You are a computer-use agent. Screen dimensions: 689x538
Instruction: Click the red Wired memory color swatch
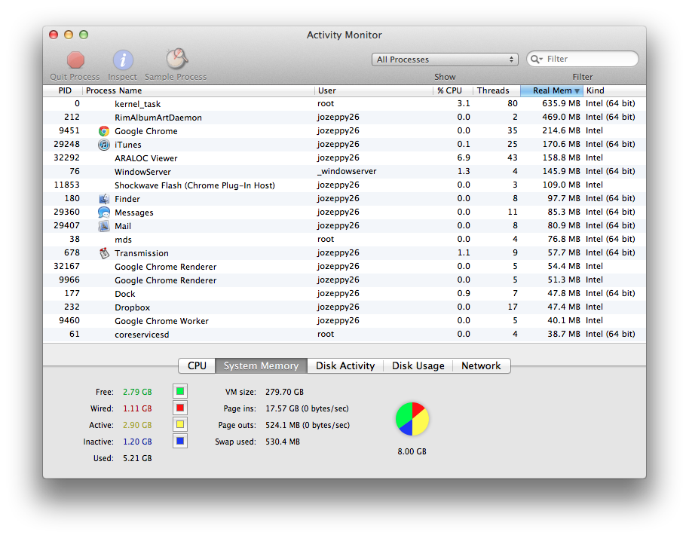180,408
